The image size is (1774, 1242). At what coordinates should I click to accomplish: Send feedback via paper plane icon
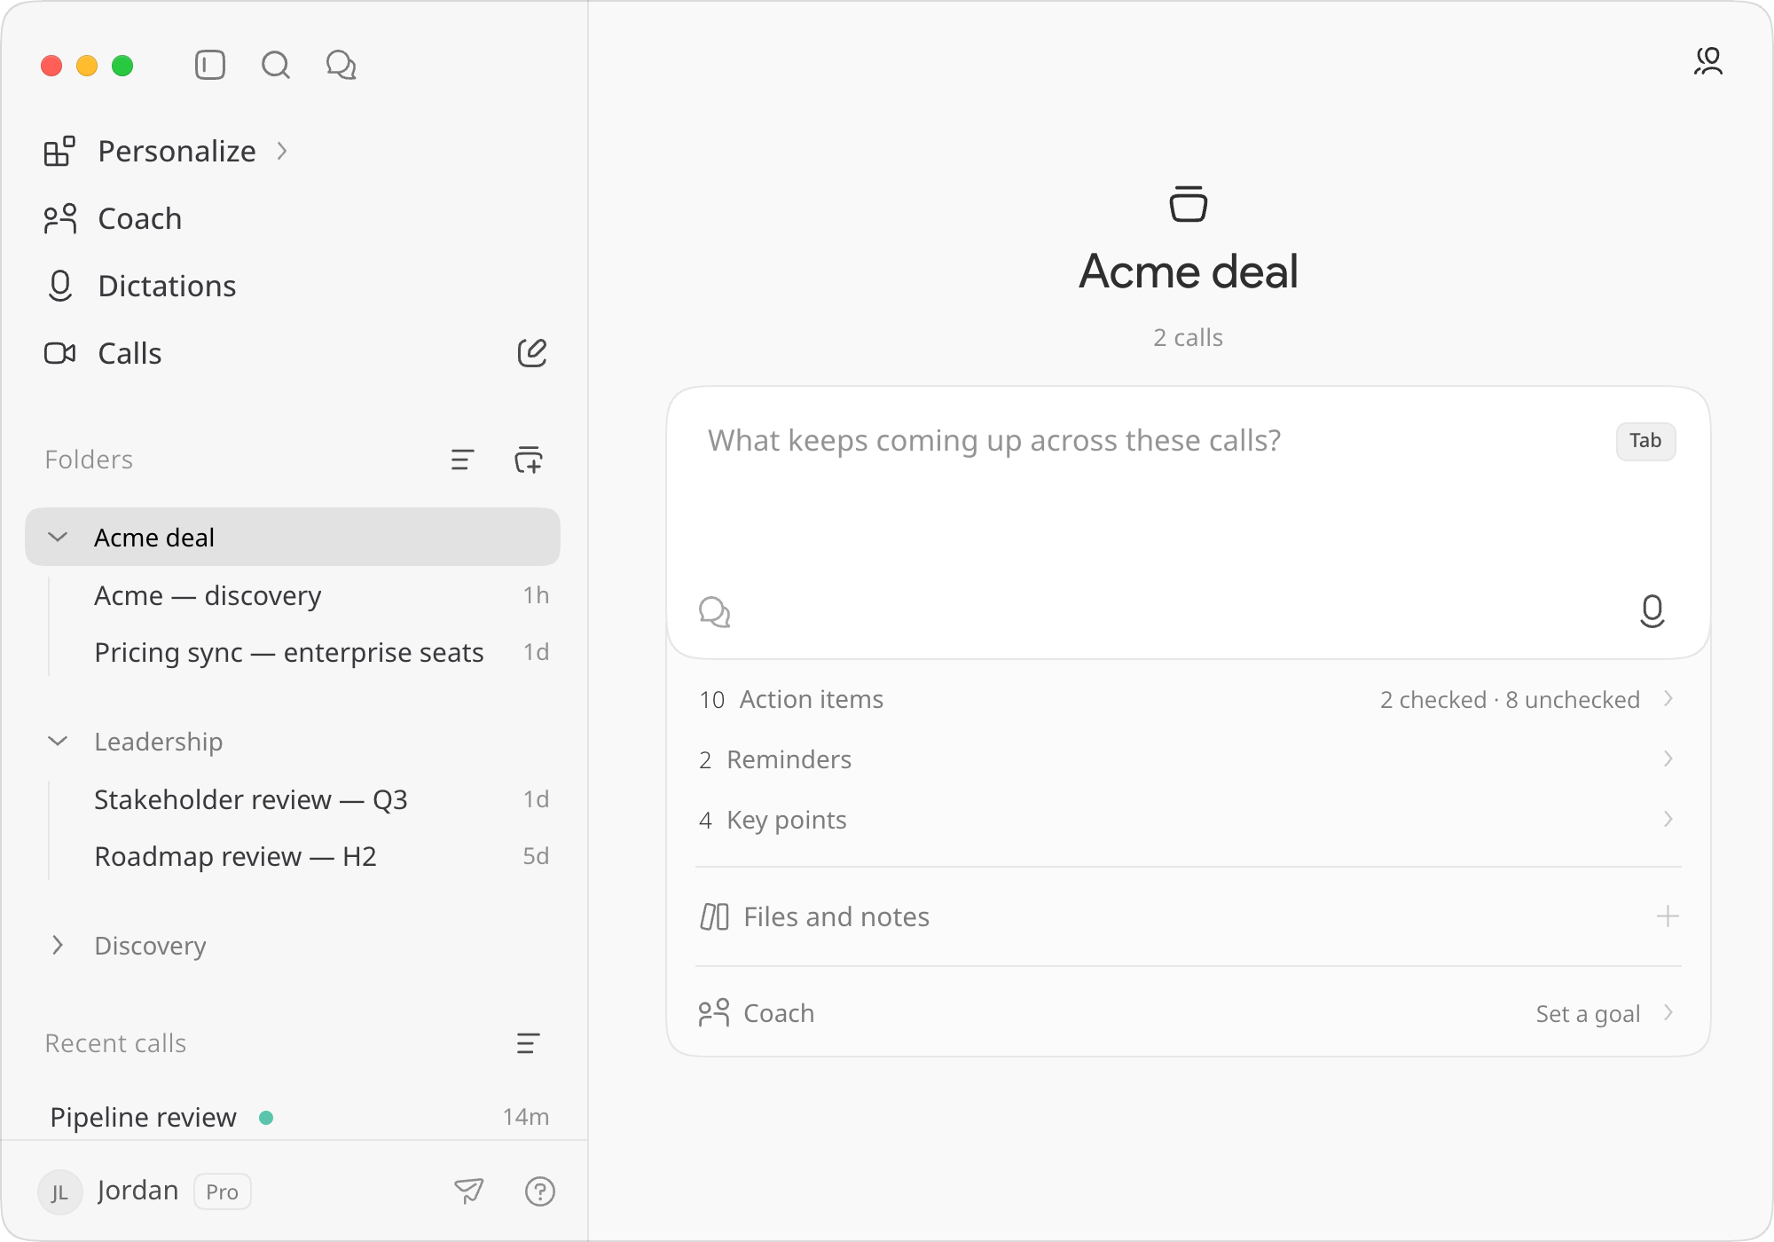pyautogui.click(x=469, y=1191)
